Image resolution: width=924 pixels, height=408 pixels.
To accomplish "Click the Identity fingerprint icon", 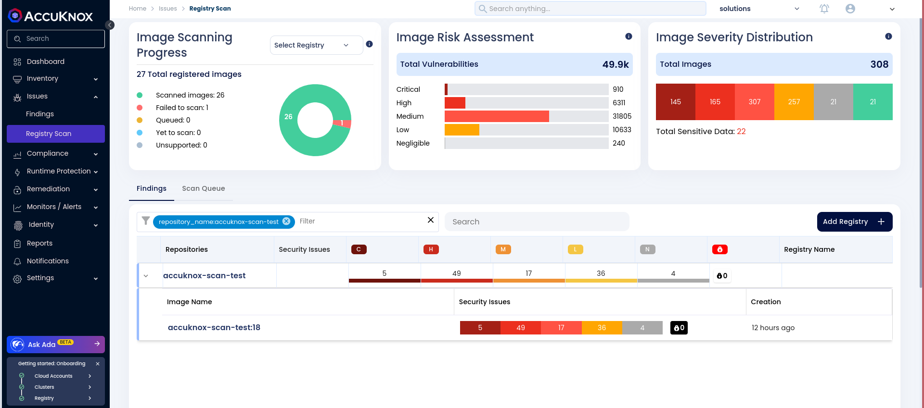I will [x=18, y=225].
